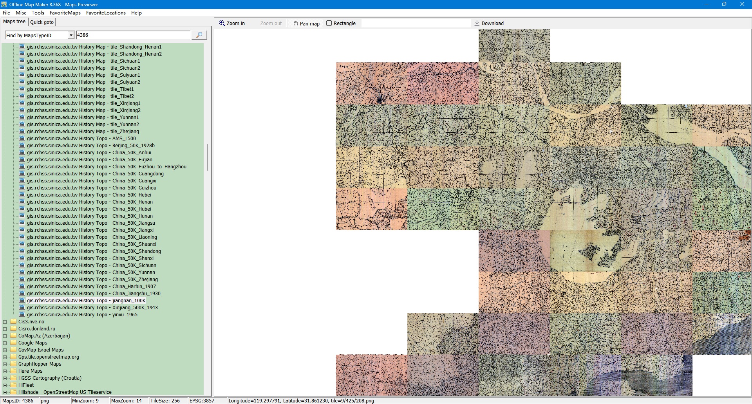Click the search field containing 4386
The height and width of the screenshot is (404, 752).
[x=133, y=35]
